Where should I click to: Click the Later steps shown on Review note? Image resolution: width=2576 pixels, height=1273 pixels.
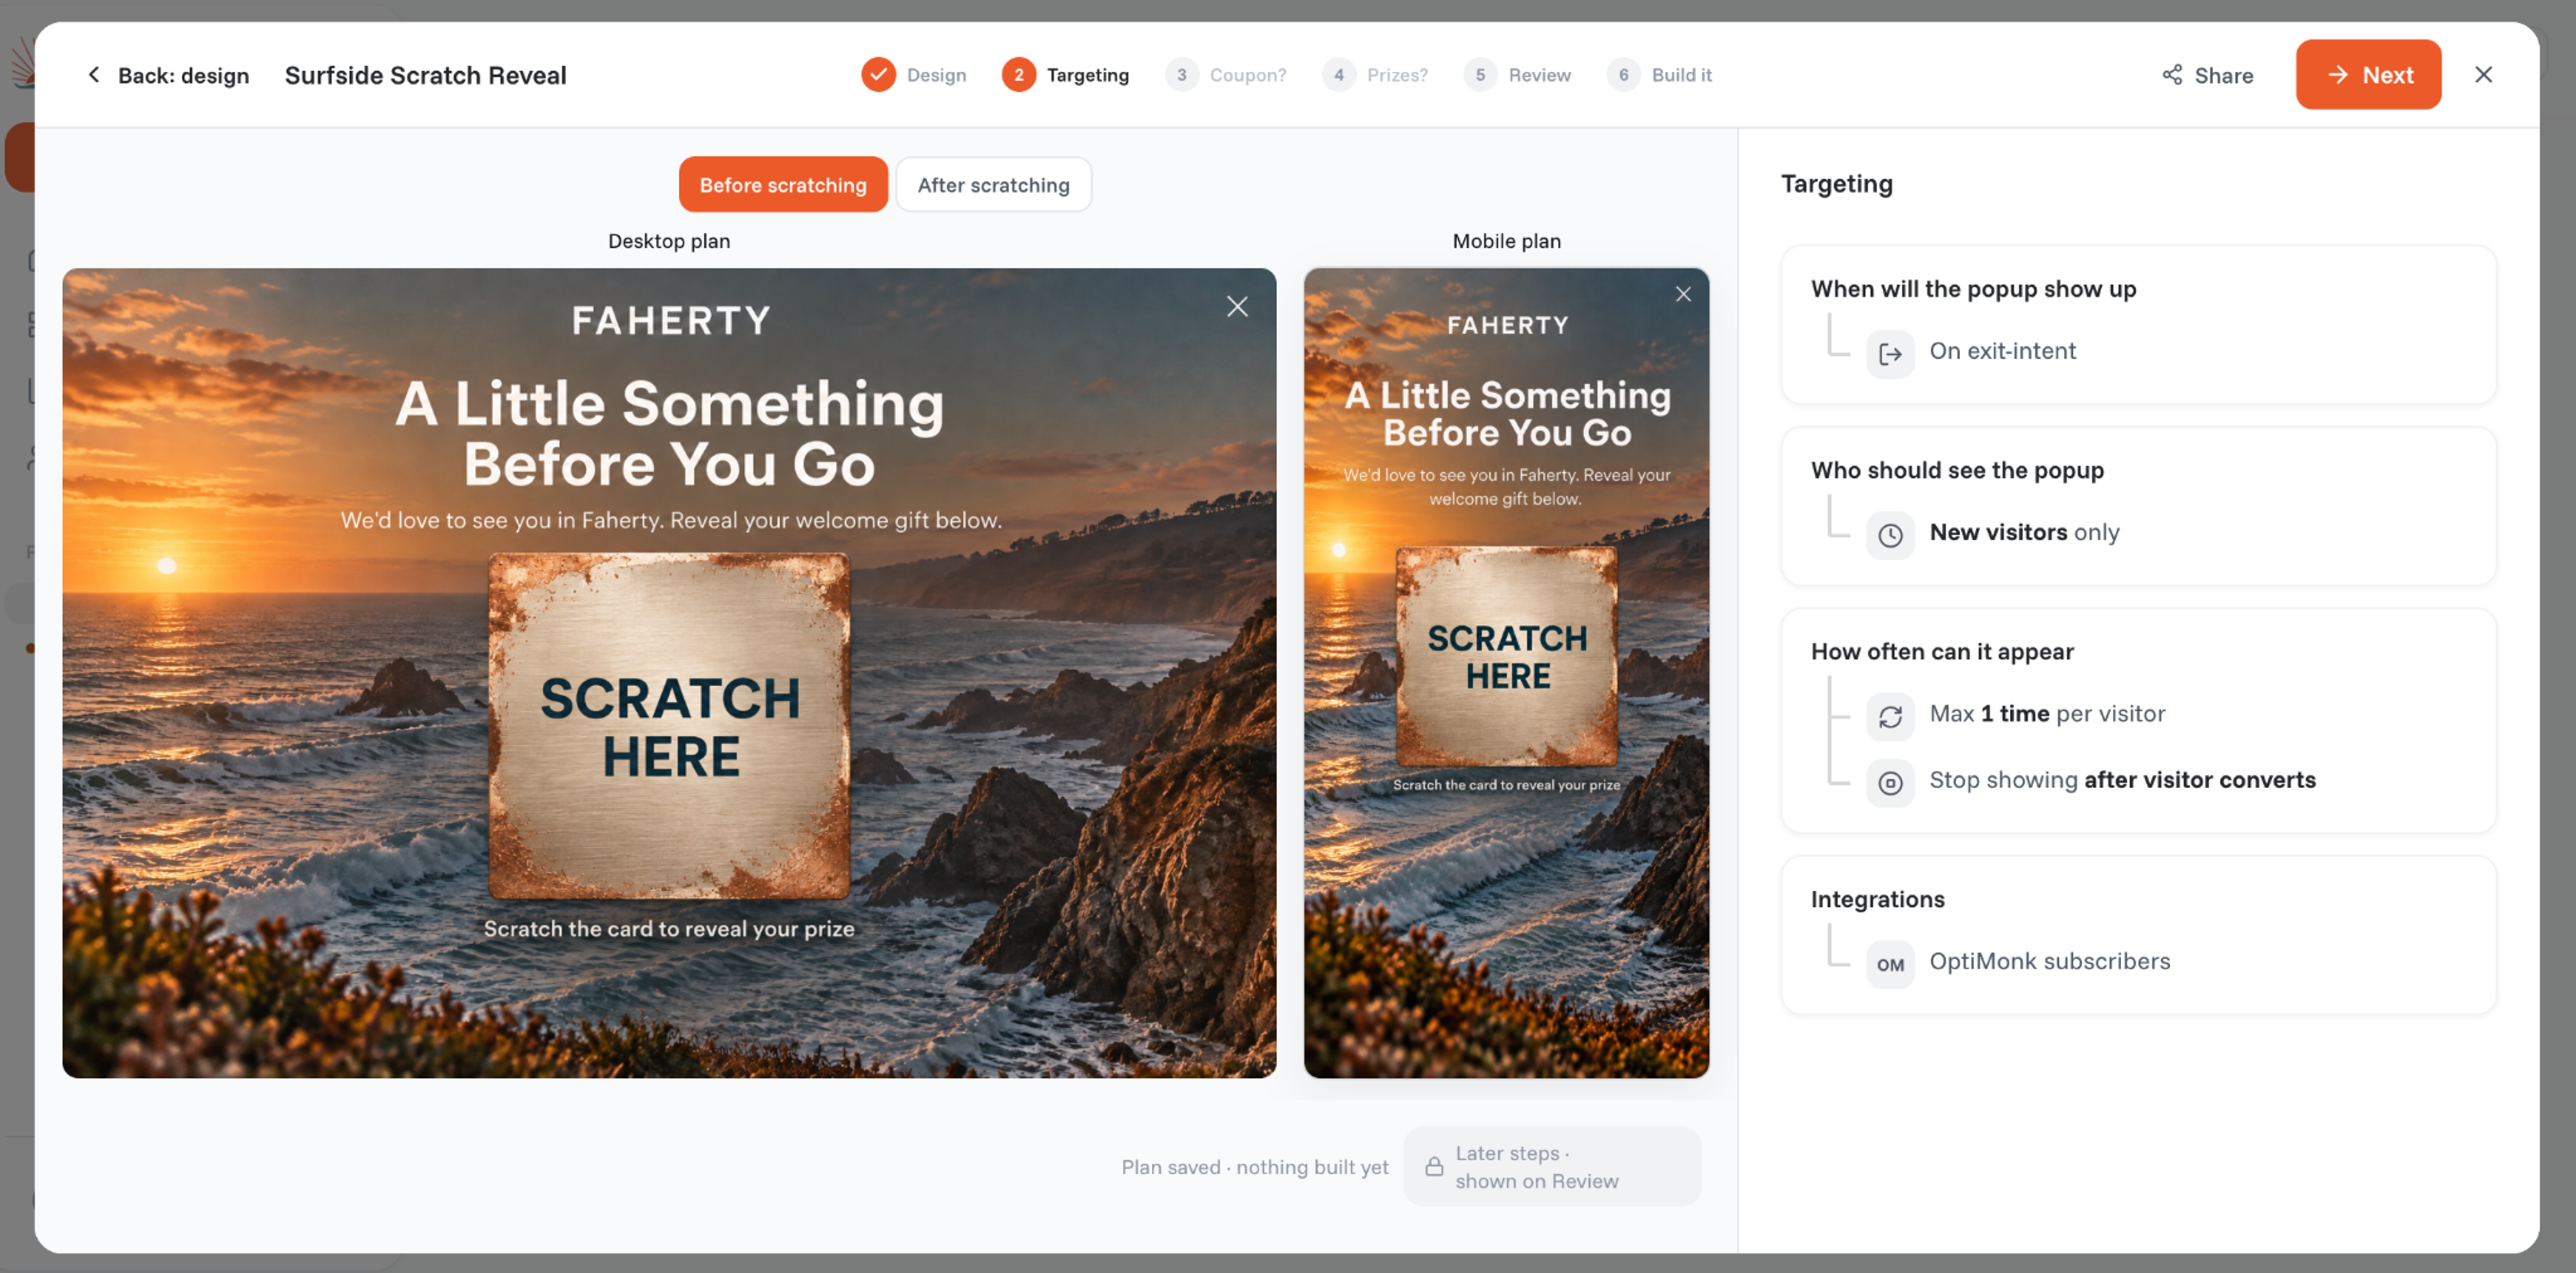1552,1166
